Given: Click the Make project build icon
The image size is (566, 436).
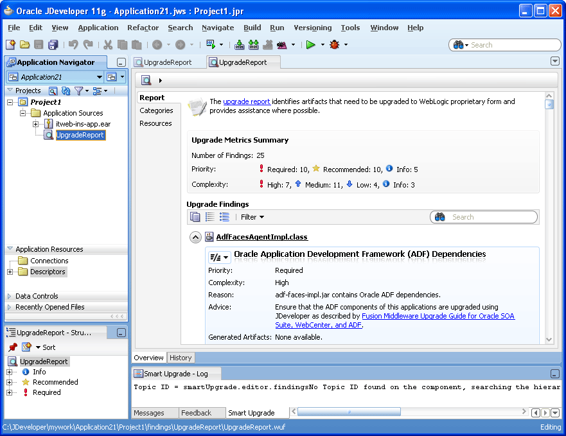Looking at the screenshot, I should 239,45.
